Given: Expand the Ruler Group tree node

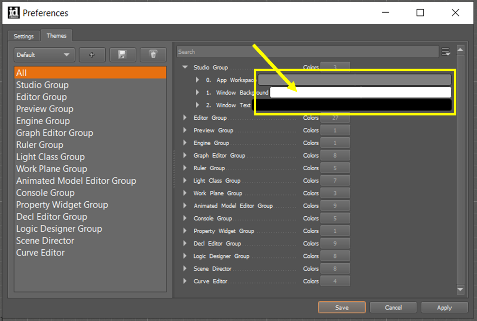Looking at the screenshot, I should [185, 168].
